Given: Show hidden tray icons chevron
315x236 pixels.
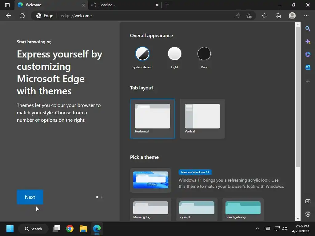Looking at the screenshot, I should coord(257,229).
